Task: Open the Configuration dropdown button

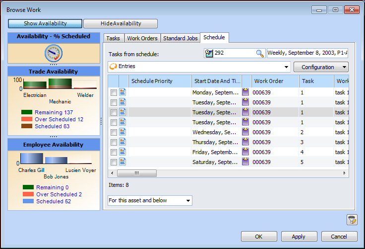Action: [321, 67]
